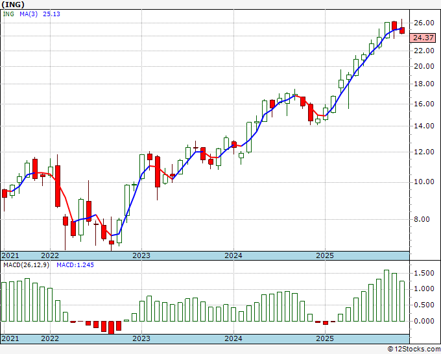The width and height of the screenshot is (441, 354).
Task: Click the 26.00 price axis label
Action: coord(424,23)
